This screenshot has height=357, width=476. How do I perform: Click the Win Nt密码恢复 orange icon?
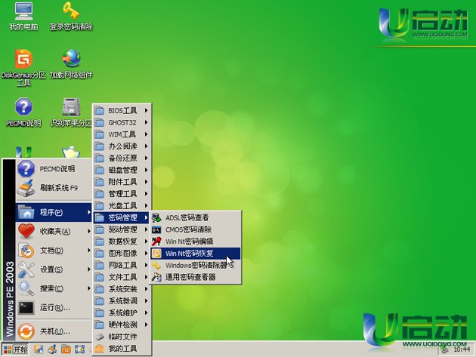[x=156, y=254]
